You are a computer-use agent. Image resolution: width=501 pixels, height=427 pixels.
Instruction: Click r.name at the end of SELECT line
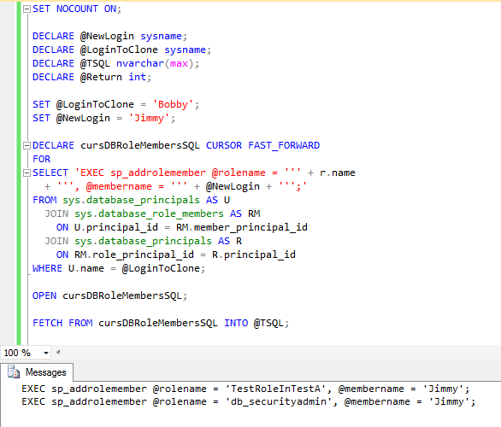pyautogui.click(x=338, y=173)
